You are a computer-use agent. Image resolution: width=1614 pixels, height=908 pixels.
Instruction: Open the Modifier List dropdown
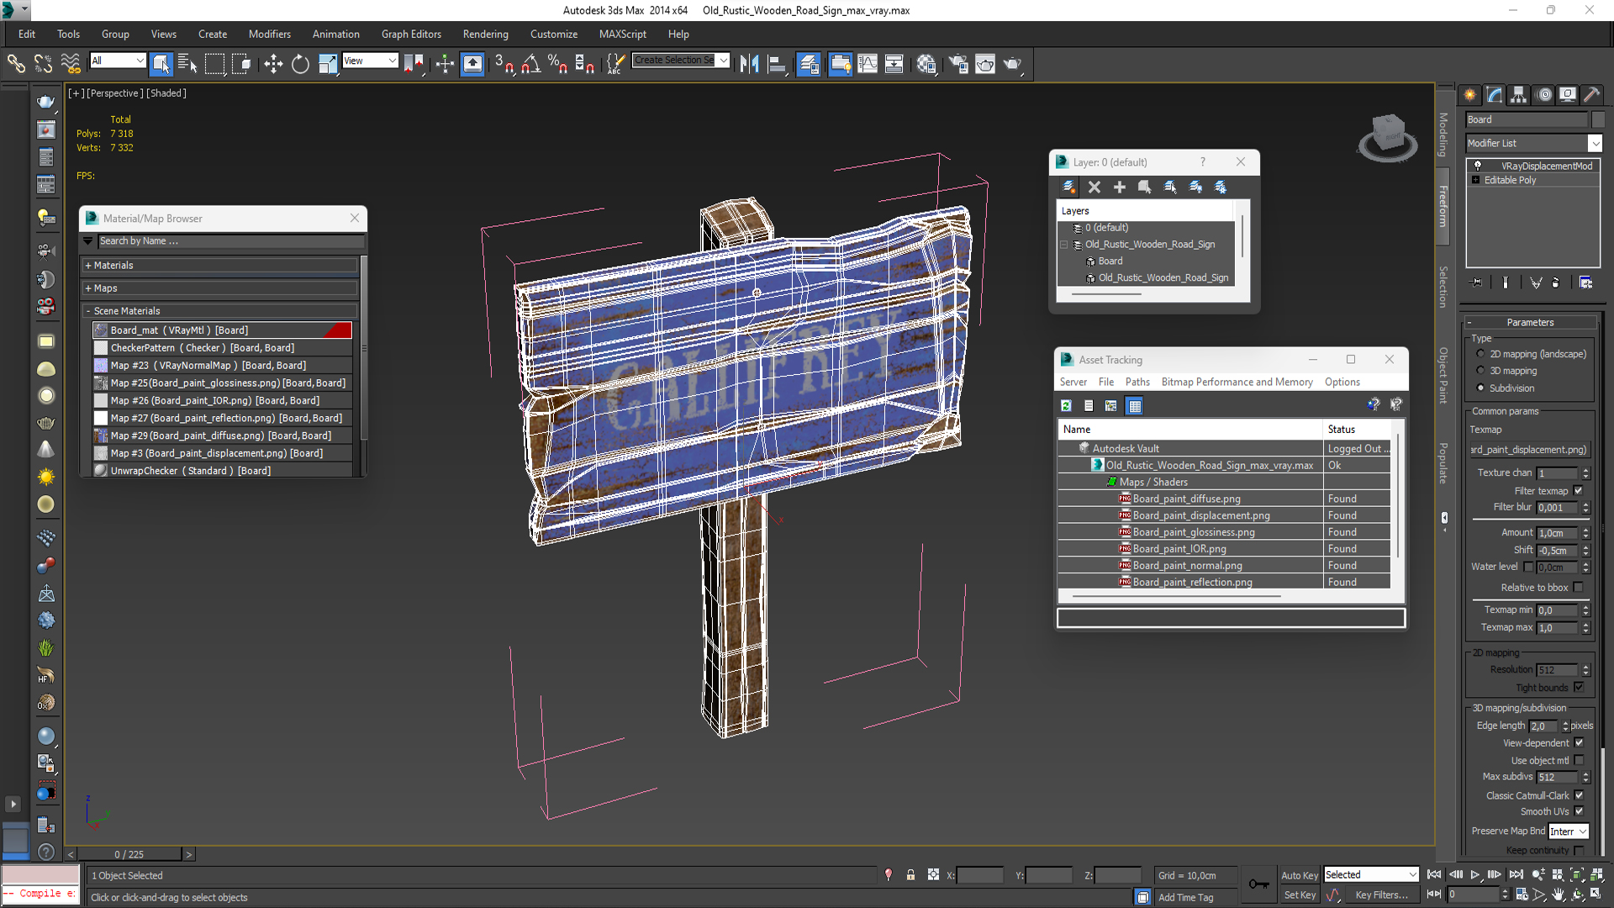[x=1533, y=143]
